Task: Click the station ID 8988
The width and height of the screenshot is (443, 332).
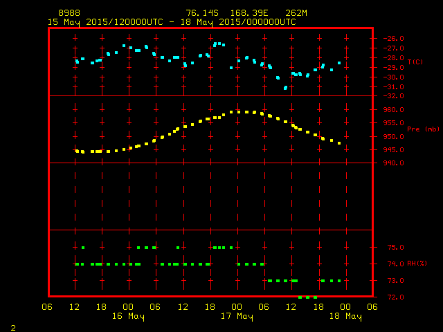Action: (69, 13)
